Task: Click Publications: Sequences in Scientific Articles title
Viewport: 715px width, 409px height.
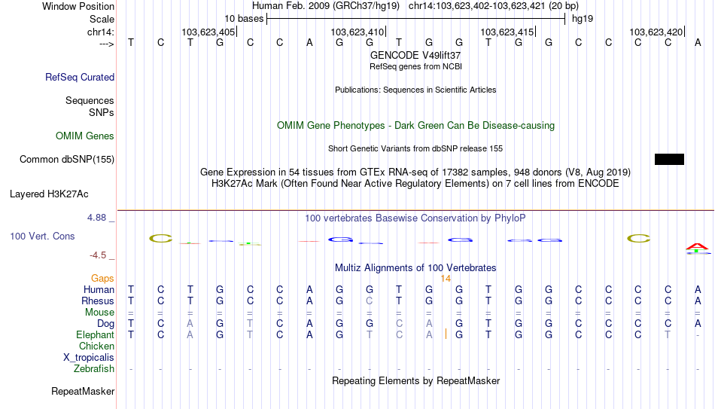Action: [x=415, y=90]
